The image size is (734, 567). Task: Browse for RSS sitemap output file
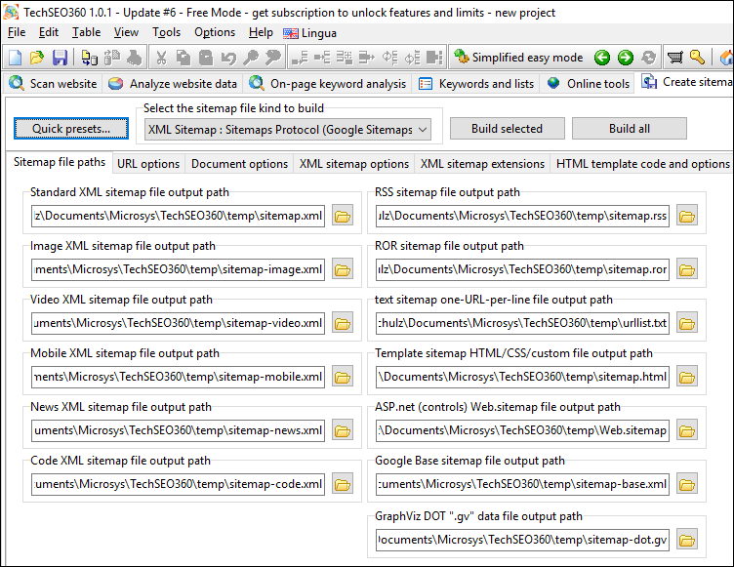coord(687,216)
